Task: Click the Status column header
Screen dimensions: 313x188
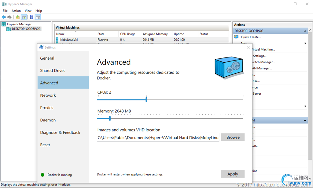Action: point(213,34)
